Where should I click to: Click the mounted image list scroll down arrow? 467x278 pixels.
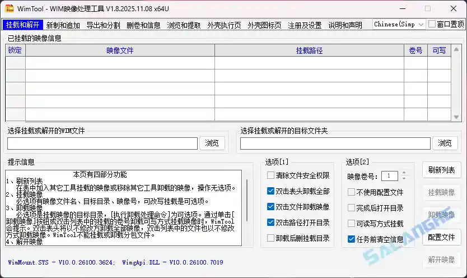tap(456, 117)
